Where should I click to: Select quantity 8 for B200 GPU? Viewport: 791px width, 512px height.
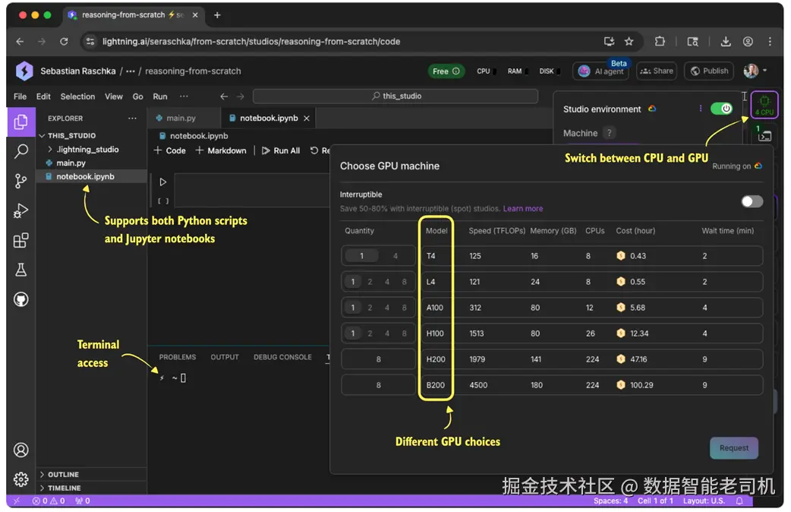[x=378, y=385]
